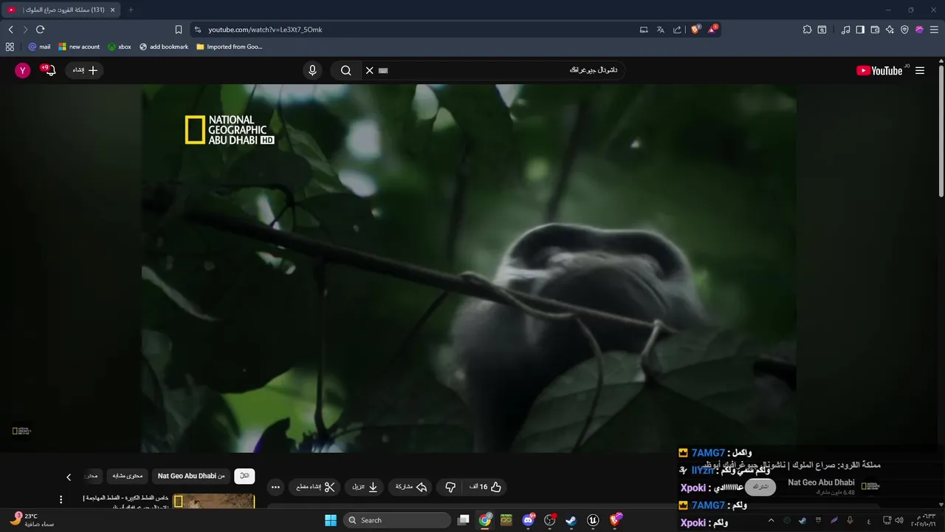Reload the YouTube page
945x532 pixels.
(x=40, y=30)
